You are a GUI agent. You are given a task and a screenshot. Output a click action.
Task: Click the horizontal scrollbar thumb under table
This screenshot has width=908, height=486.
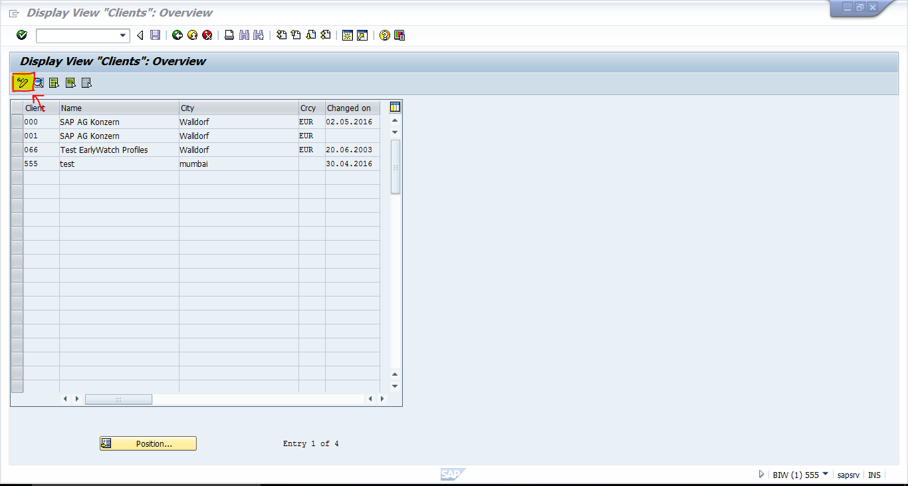[118, 399]
